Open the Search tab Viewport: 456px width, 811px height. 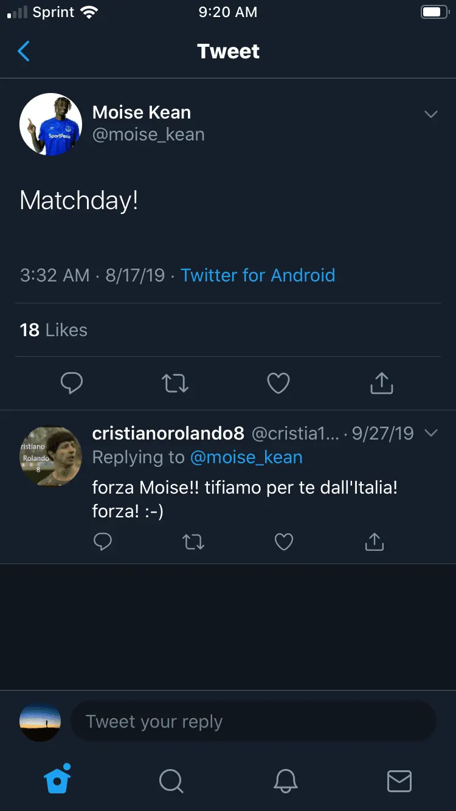coord(171,781)
